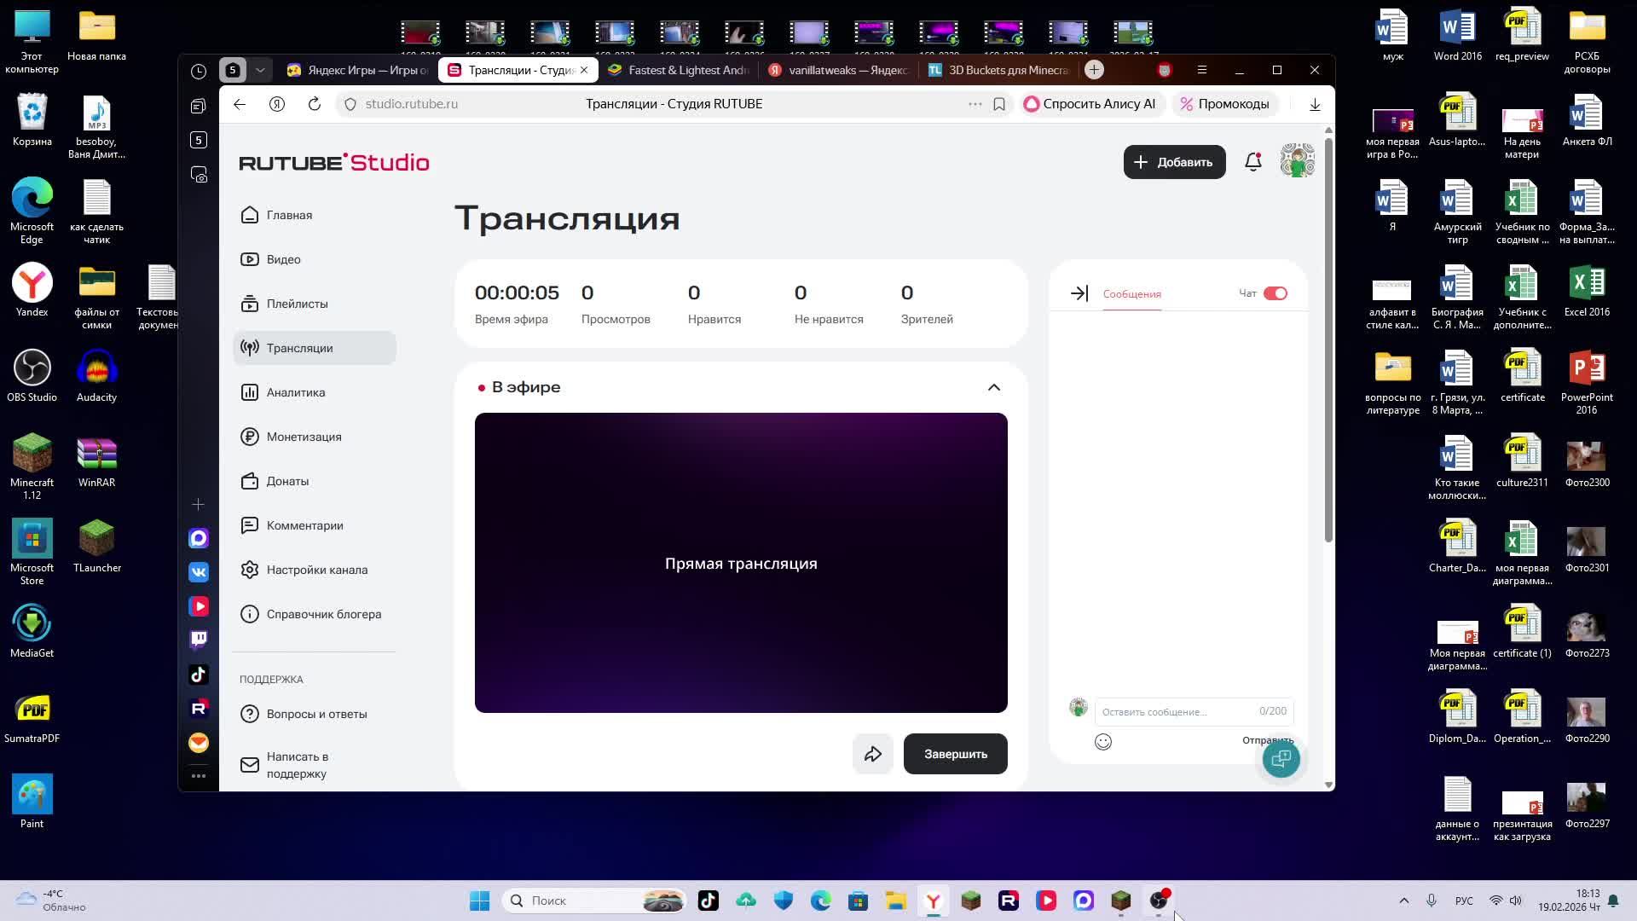Open the emoji picker in the chat

(x=1102, y=742)
